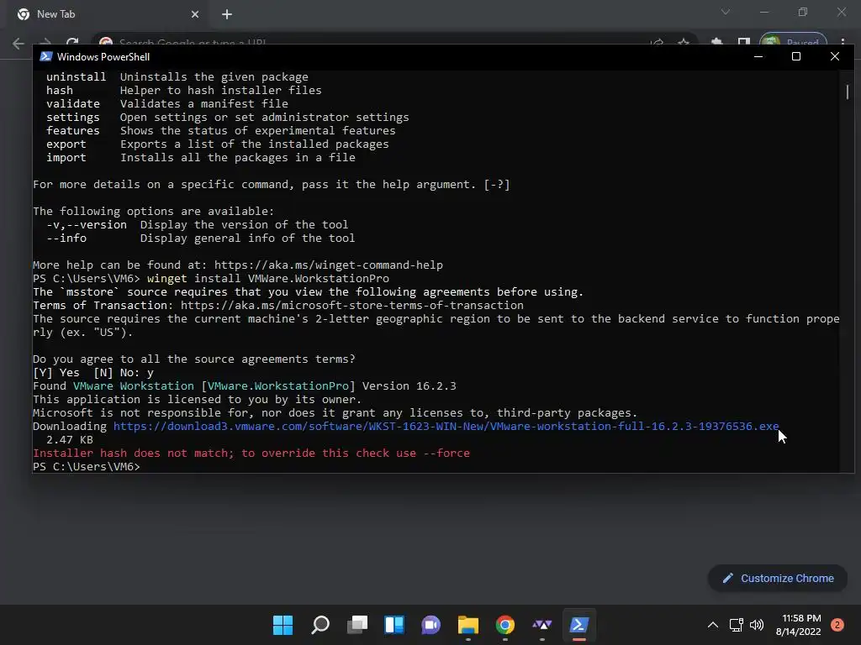
Task: Click the 'settings' command row
Action: (227, 118)
